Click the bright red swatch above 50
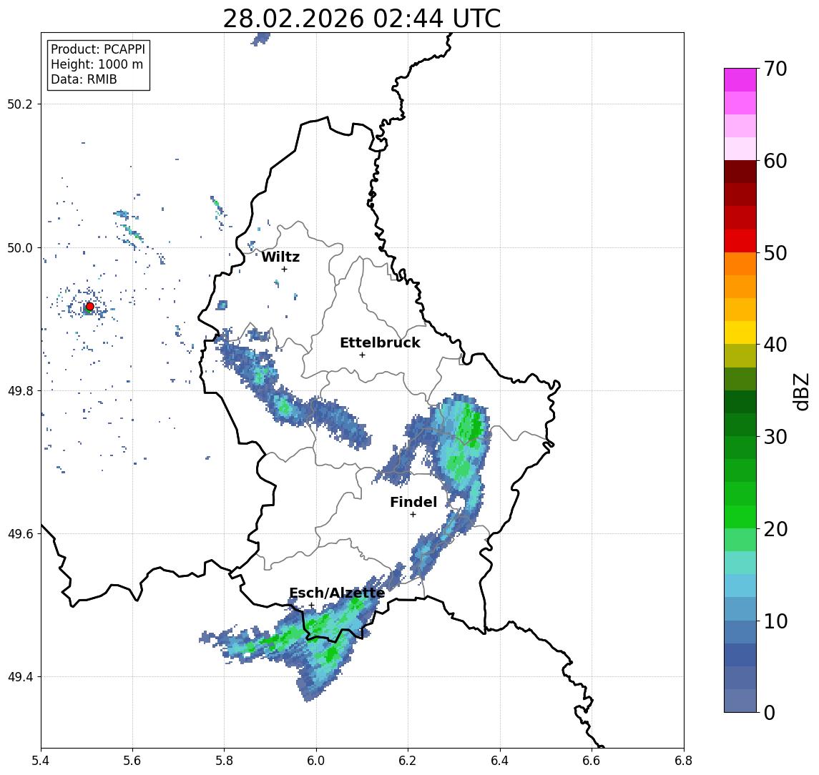 pos(740,241)
